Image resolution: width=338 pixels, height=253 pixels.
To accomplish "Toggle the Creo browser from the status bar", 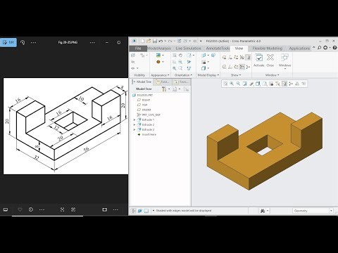I will click(x=140, y=211).
